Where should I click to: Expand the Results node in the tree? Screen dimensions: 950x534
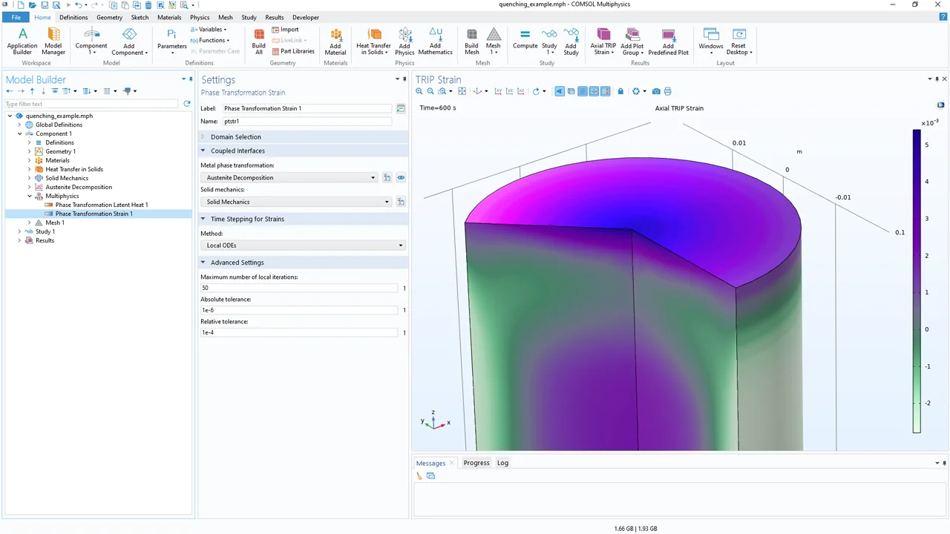click(x=20, y=240)
